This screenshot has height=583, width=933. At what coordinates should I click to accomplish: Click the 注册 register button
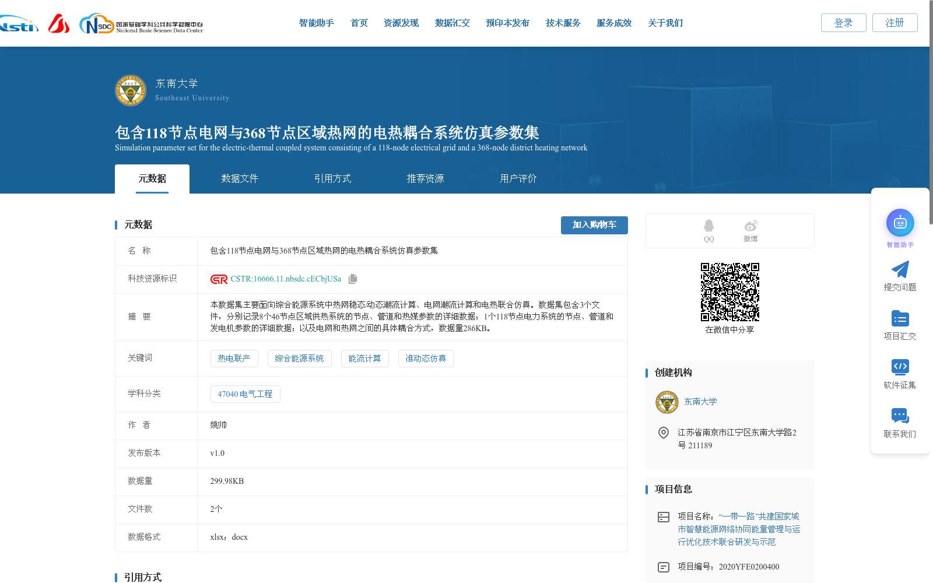(x=895, y=23)
